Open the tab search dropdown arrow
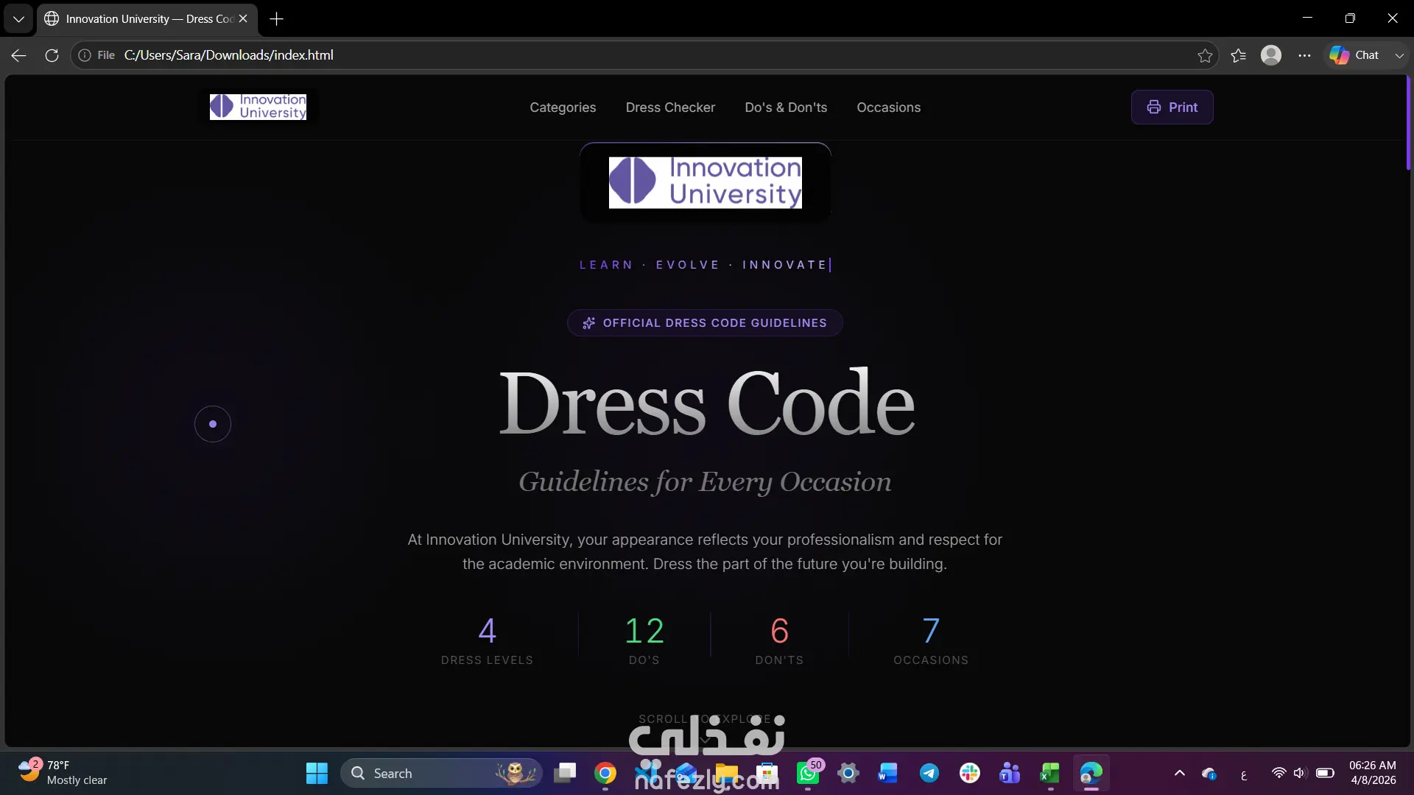The width and height of the screenshot is (1414, 795). click(18, 19)
